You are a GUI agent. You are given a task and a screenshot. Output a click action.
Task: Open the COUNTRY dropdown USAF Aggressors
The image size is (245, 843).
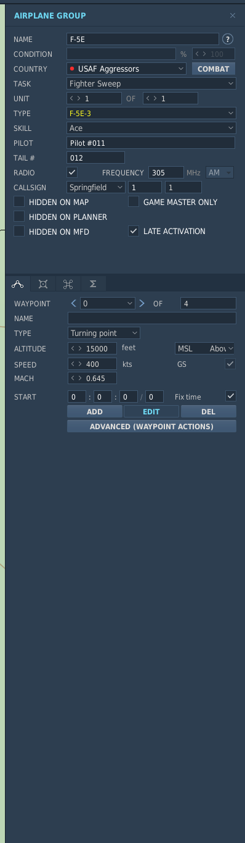(127, 69)
